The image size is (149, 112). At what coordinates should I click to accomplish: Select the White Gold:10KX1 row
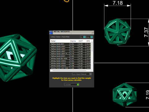pos(70,61)
